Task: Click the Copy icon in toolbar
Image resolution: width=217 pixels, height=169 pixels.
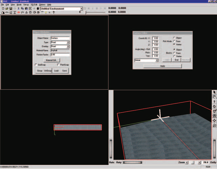Action: click(x=22, y=8)
